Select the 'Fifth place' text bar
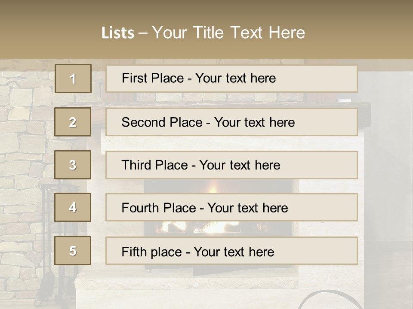Viewport: 413px width, 309px height. point(231,251)
